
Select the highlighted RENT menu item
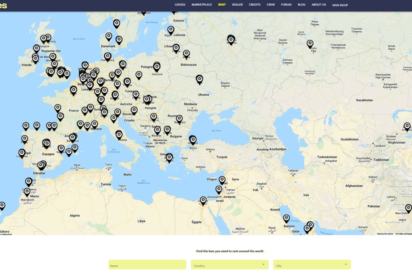[222, 5]
